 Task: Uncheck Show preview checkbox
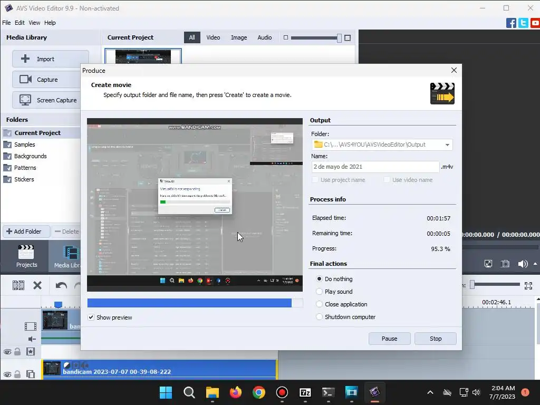click(x=91, y=317)
